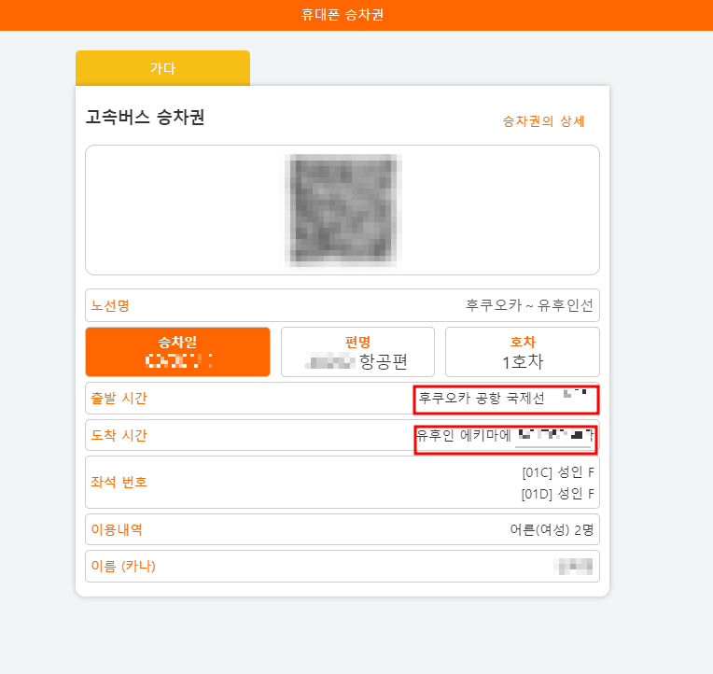This screenshot has width=713, height=674.
Task: Click seat entry [01D] 성인 F
Action: pyautogui.click(x=557, y=494)
